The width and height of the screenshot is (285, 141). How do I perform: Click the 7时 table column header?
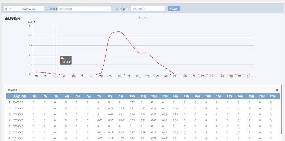(x=99, y=96)
